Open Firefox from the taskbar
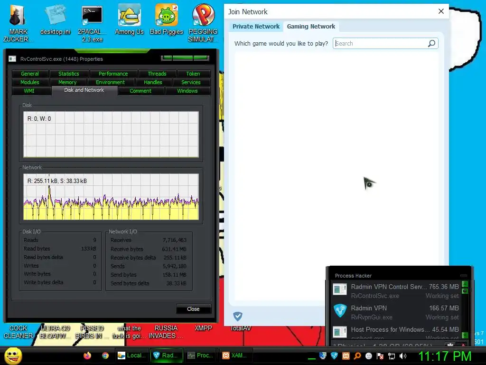The height and width of the screenshot is (365, 486). [87, 355]
